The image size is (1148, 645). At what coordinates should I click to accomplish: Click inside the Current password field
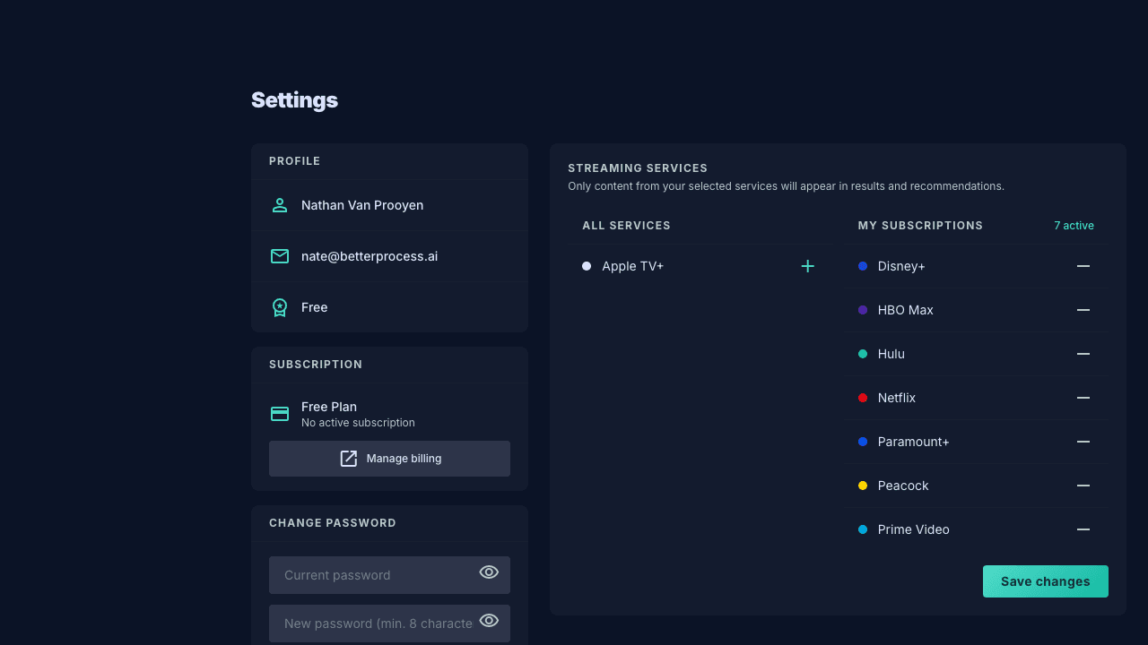click(377, 574)
